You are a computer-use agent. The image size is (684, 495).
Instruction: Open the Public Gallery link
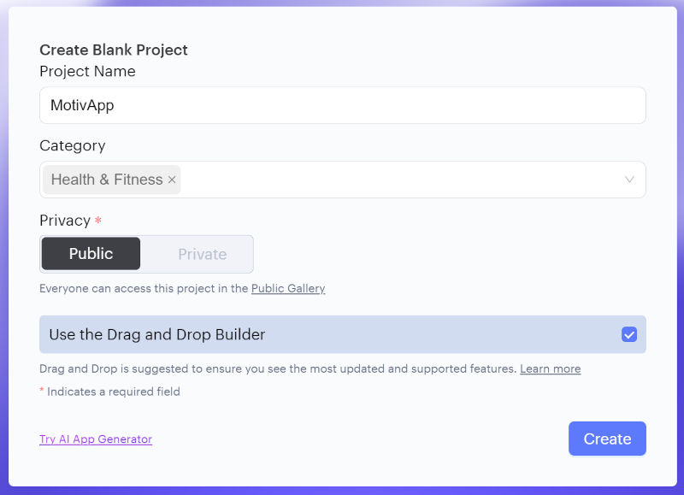coord(288,288)
